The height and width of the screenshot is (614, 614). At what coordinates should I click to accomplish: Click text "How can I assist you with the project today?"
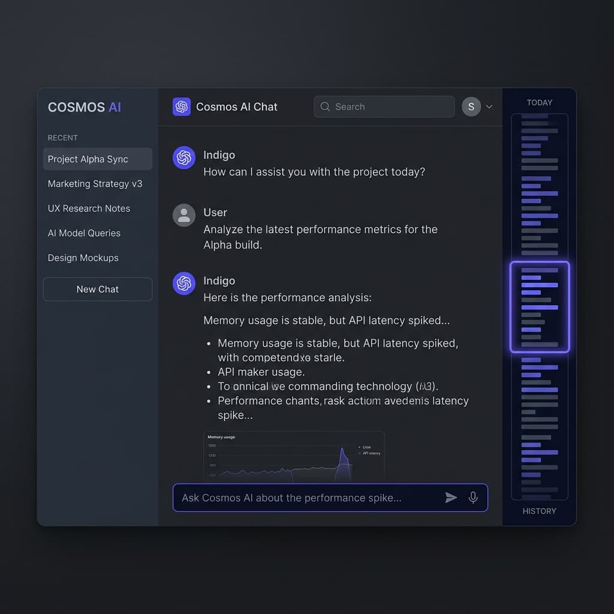pos(314,172)
